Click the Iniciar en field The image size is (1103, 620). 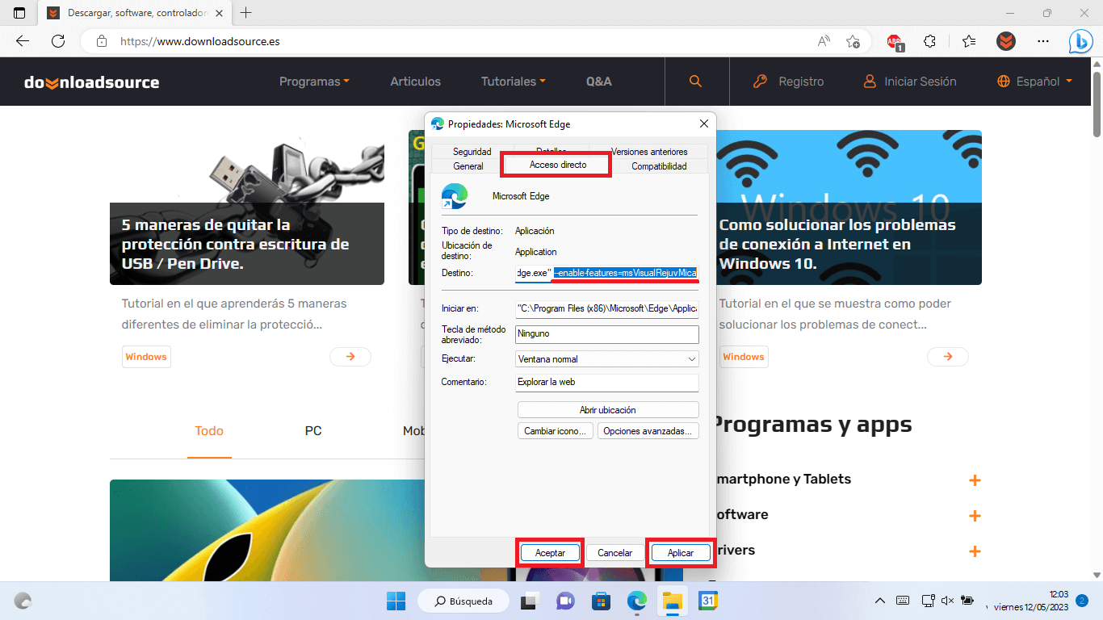pyautogui.click(x=607, y=309)
